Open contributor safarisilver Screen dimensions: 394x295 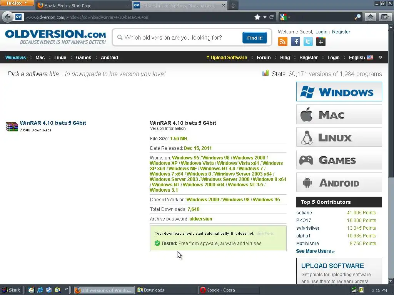308,228
